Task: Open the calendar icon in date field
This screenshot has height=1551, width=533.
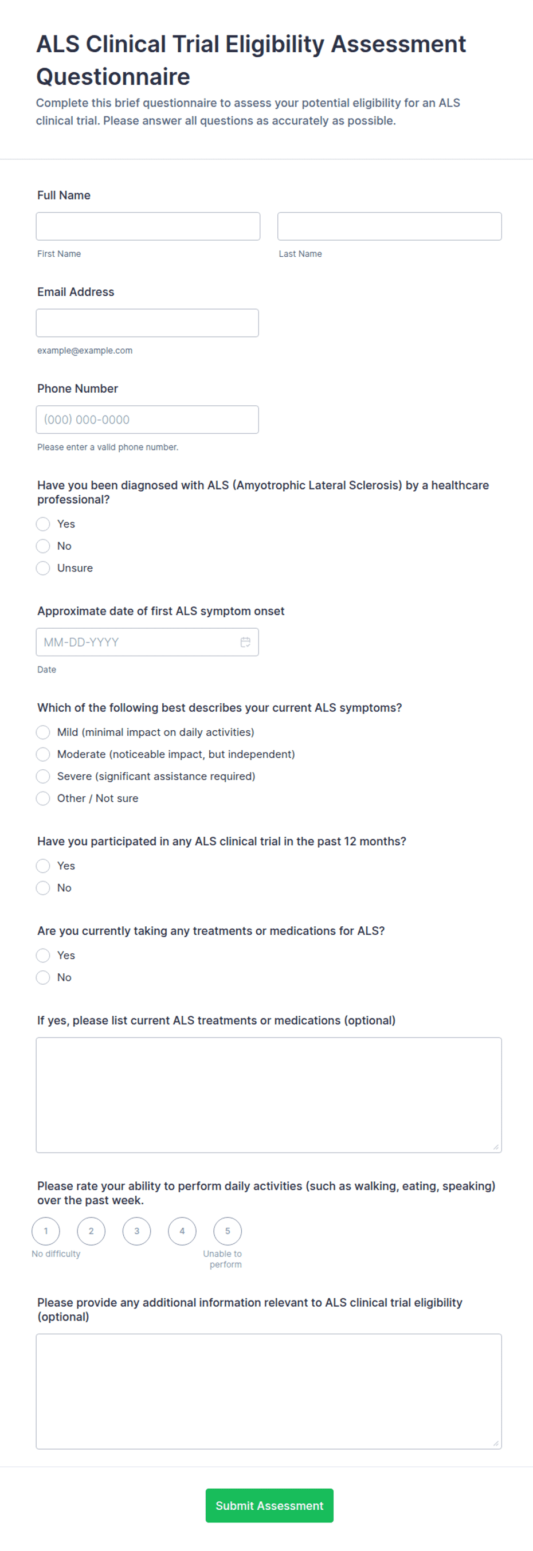Action: click(x=245, y=642)
